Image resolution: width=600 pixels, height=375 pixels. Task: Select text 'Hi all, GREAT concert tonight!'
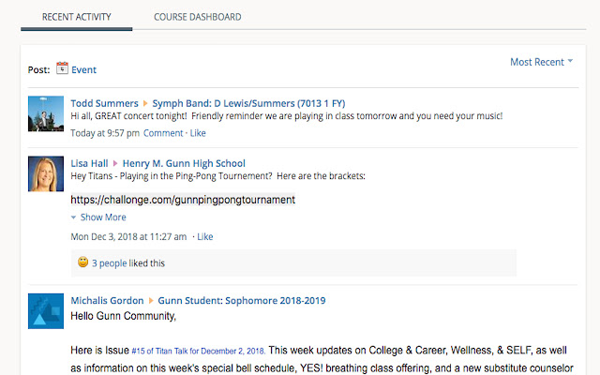(x=128, y=115)
